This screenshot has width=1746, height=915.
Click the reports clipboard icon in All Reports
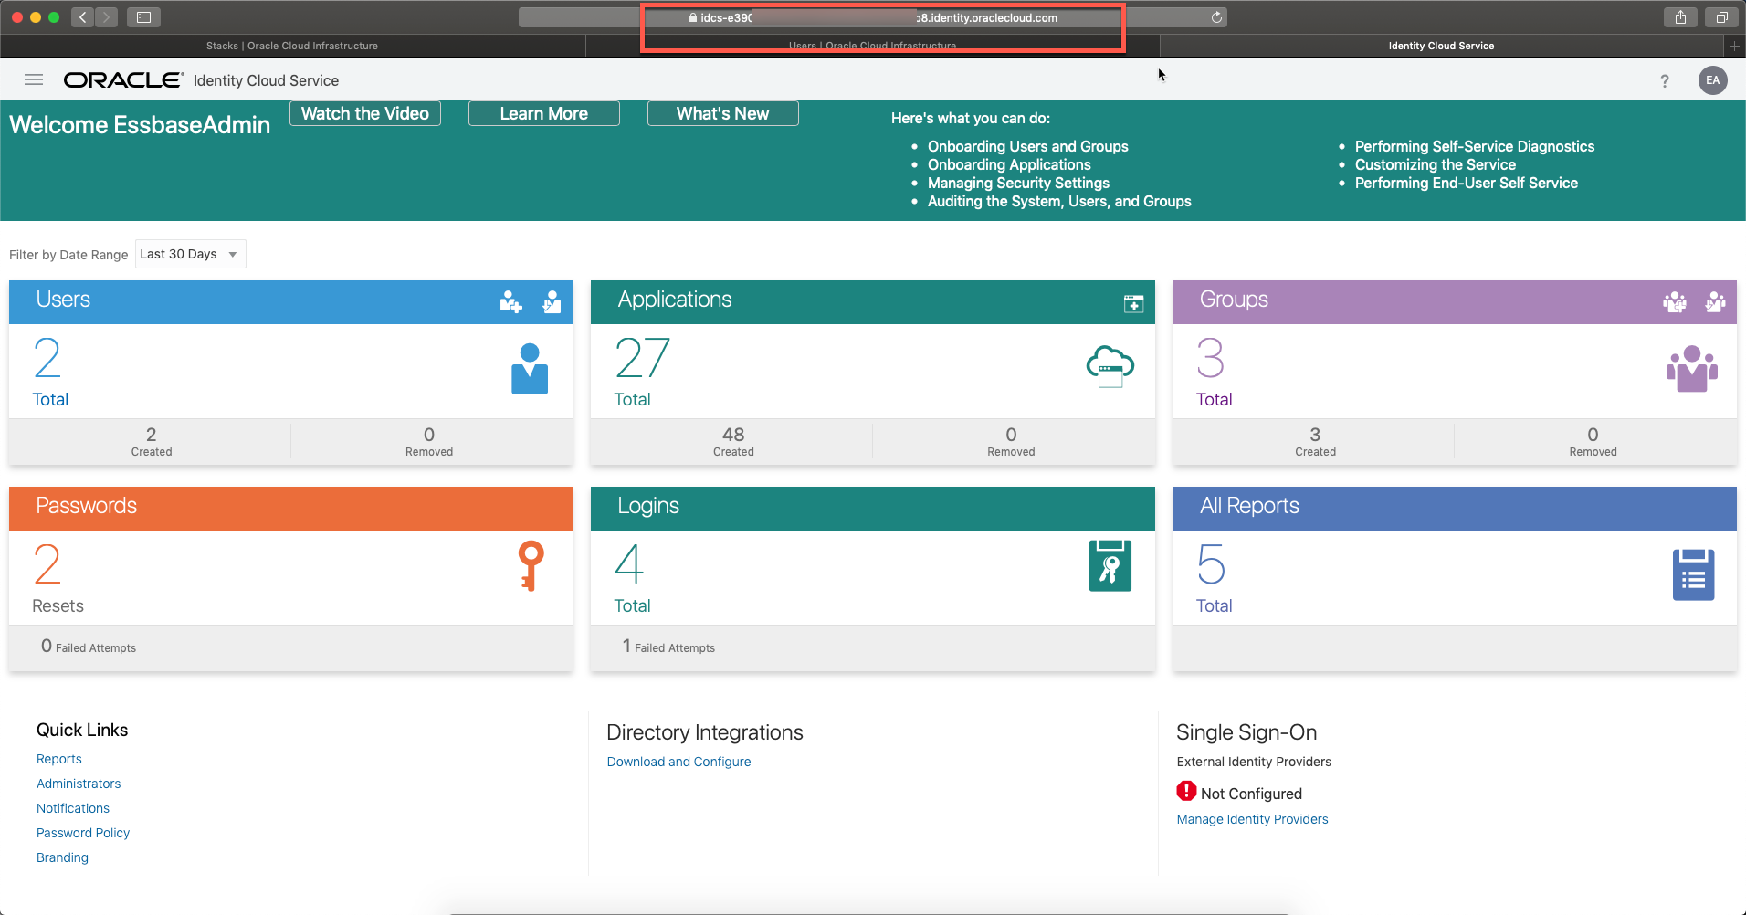pos(1693,574)
